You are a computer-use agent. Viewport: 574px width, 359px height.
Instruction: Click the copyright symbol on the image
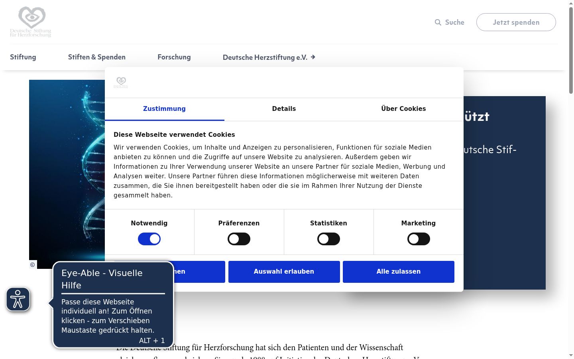(x=33, y=264)
